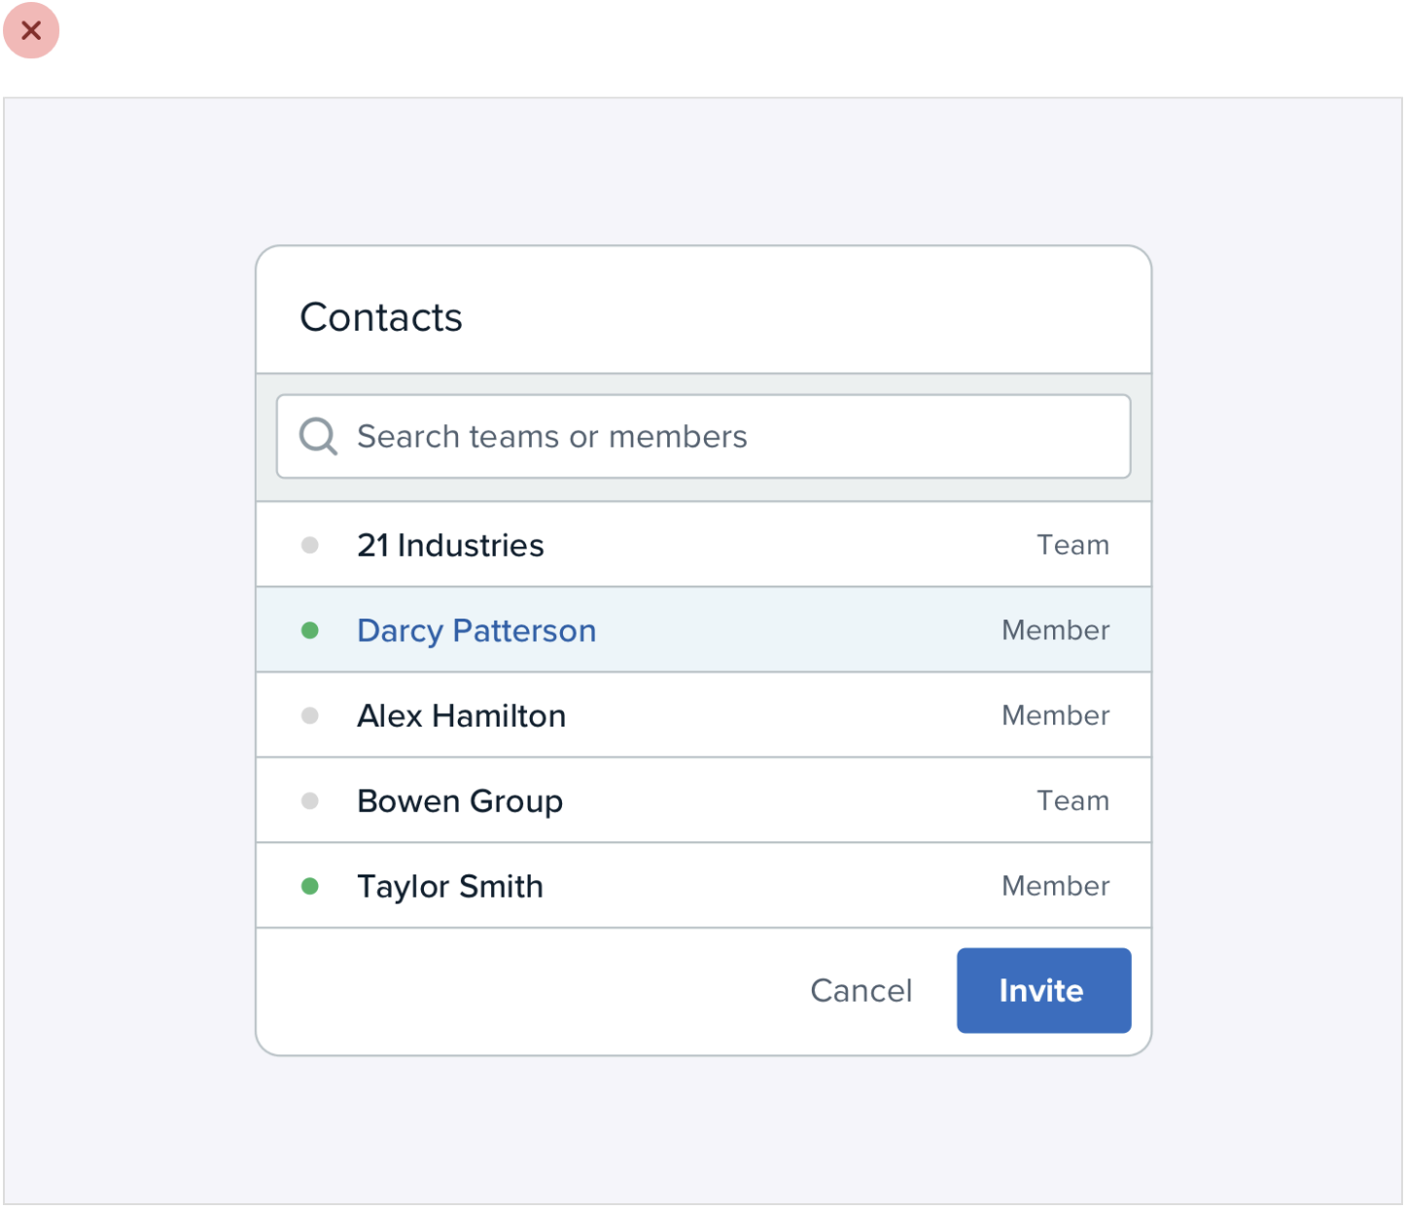
Task: Cancel the Contacts dialog
Action: coord(861,990)
